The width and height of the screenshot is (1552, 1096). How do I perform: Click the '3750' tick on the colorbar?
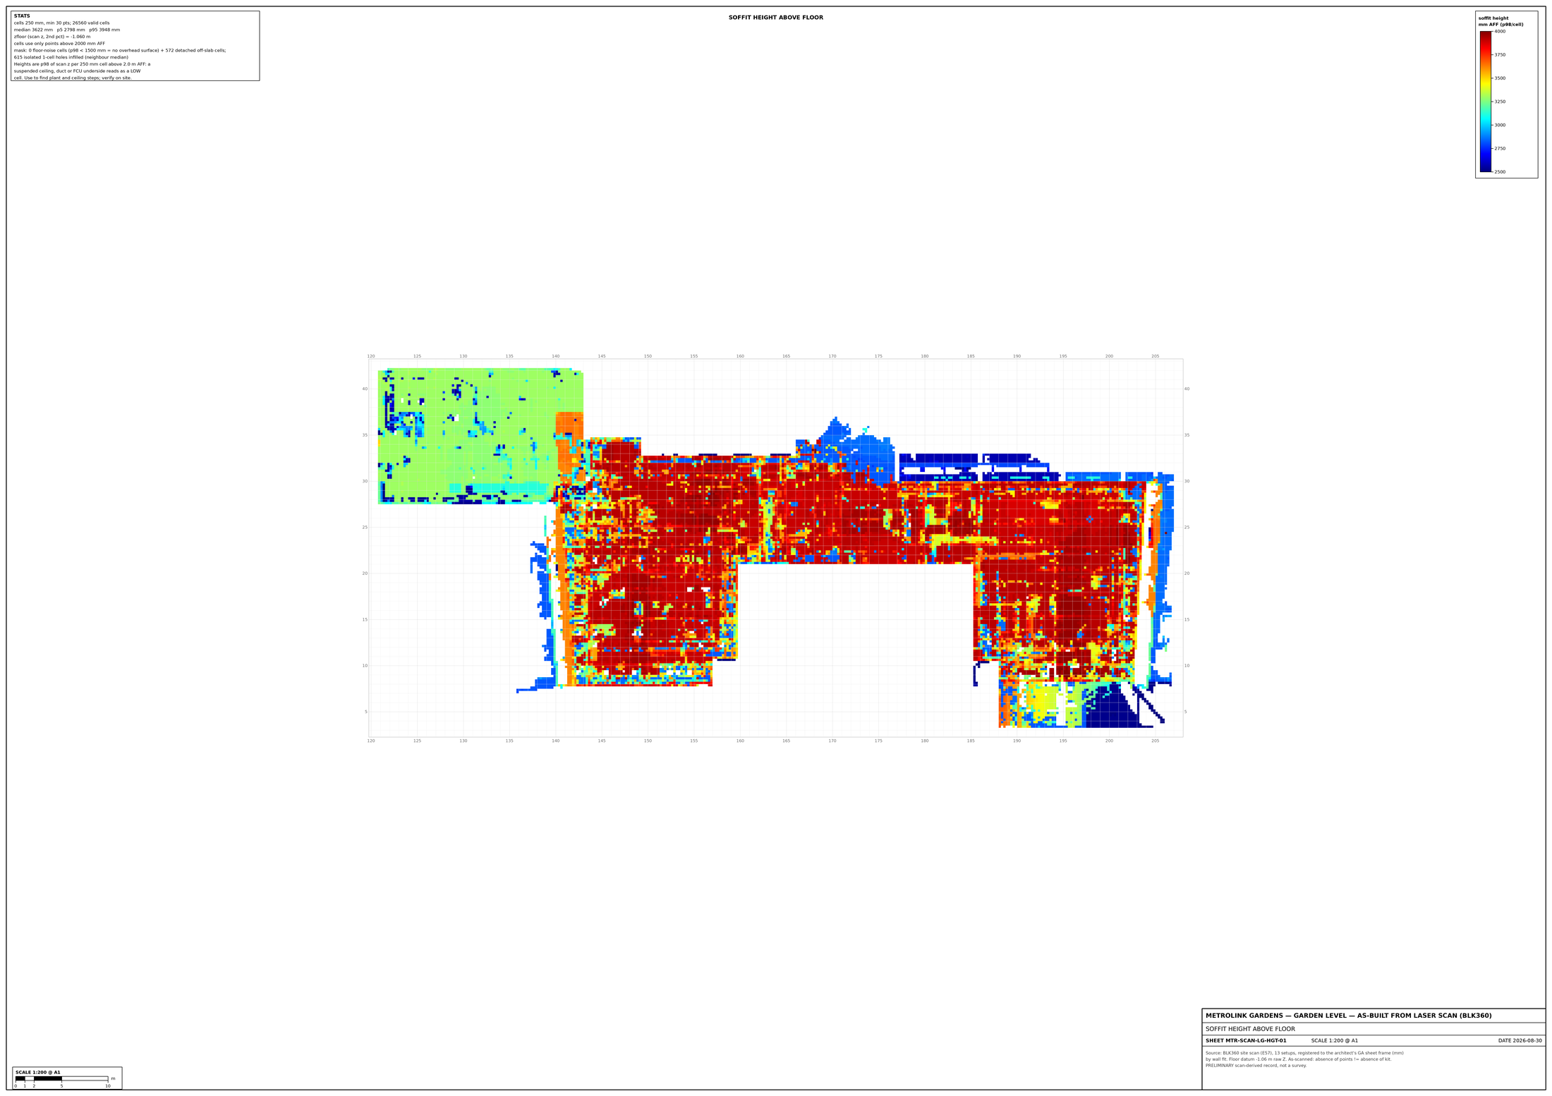tap(1499, 55)
